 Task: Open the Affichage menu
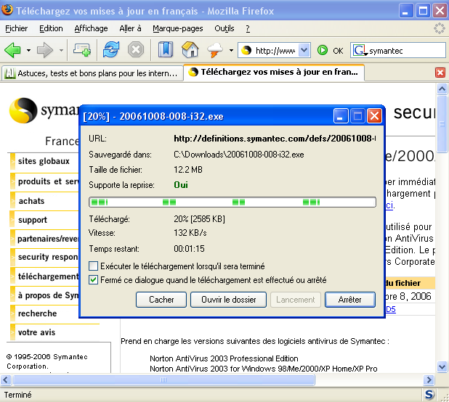[91, 28]
